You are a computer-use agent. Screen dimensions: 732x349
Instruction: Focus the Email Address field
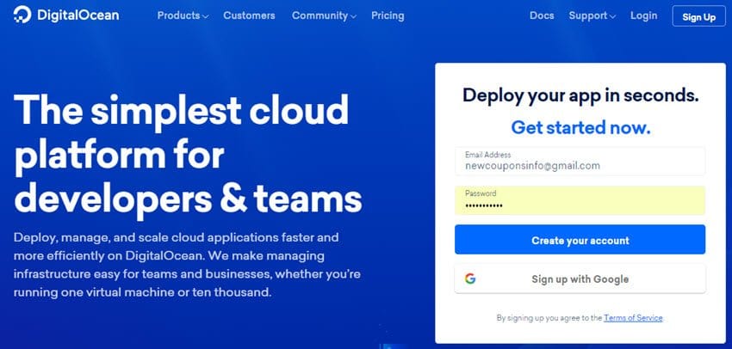coord(580,162)
